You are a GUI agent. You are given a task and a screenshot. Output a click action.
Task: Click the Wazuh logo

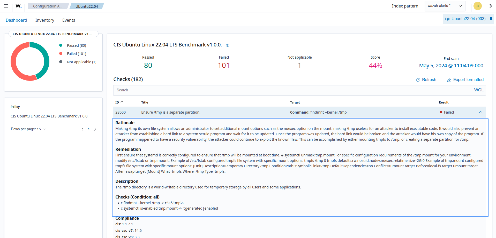point(18,6)
